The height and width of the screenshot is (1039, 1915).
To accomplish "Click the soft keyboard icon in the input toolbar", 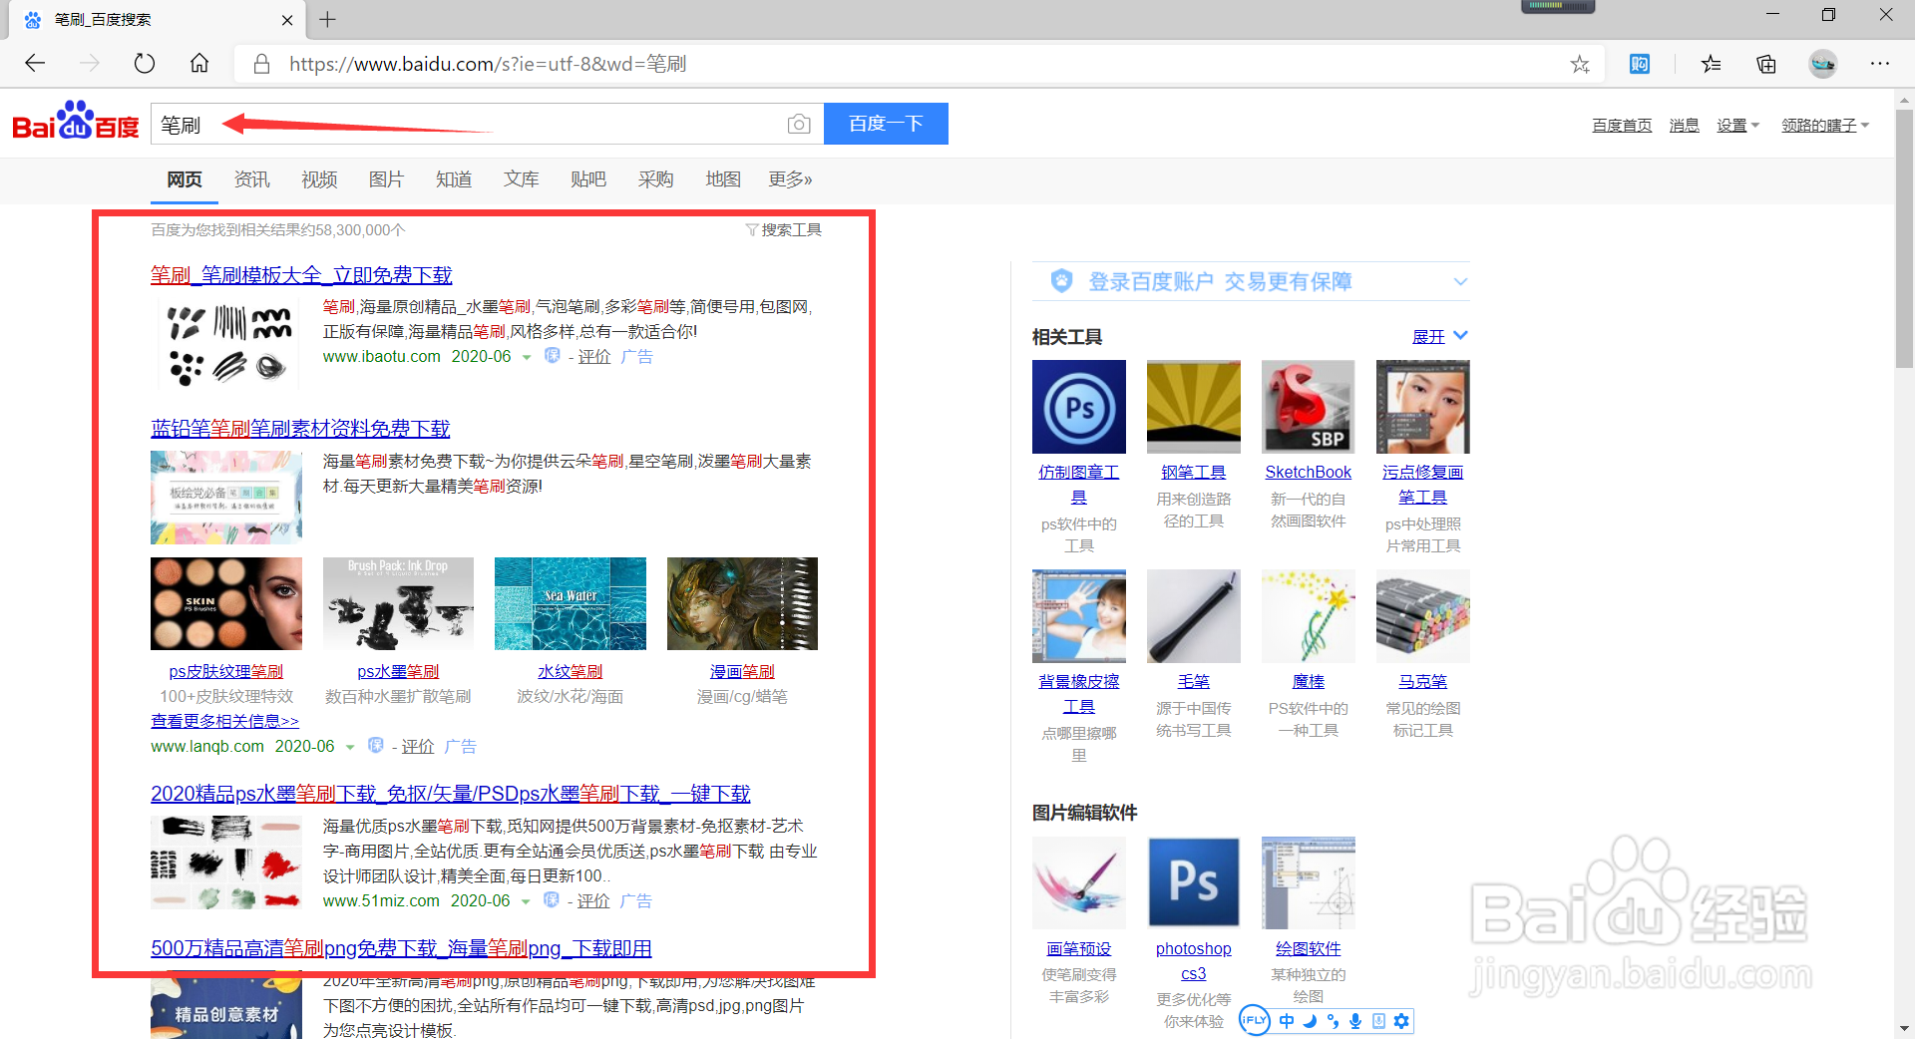I will (x=1378, y=1021).
